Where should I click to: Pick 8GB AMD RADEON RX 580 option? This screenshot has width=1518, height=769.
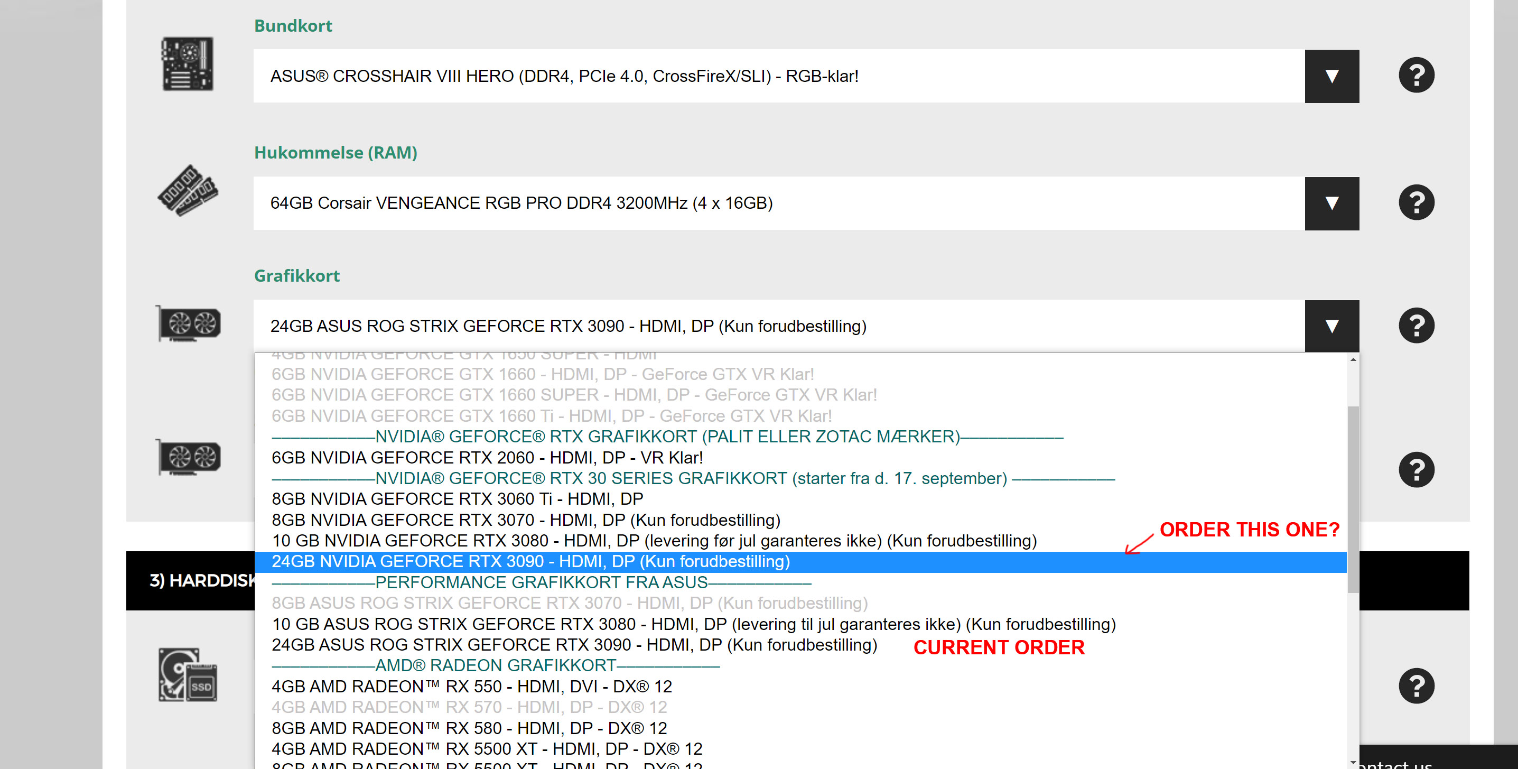[801, 728]
